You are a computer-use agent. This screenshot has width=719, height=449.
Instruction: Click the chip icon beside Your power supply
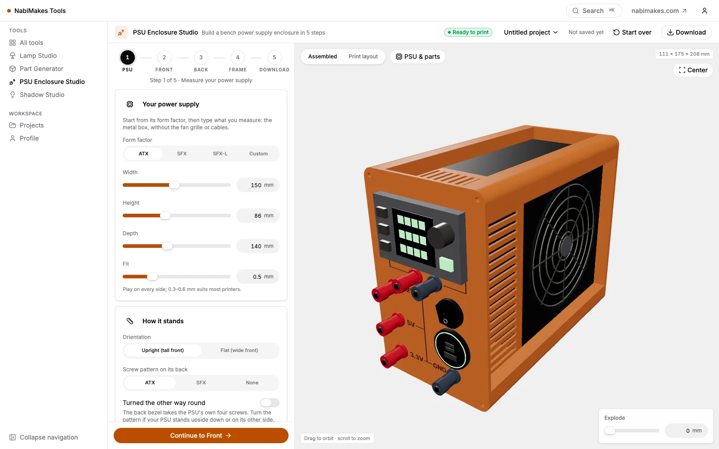coord(130,104)
